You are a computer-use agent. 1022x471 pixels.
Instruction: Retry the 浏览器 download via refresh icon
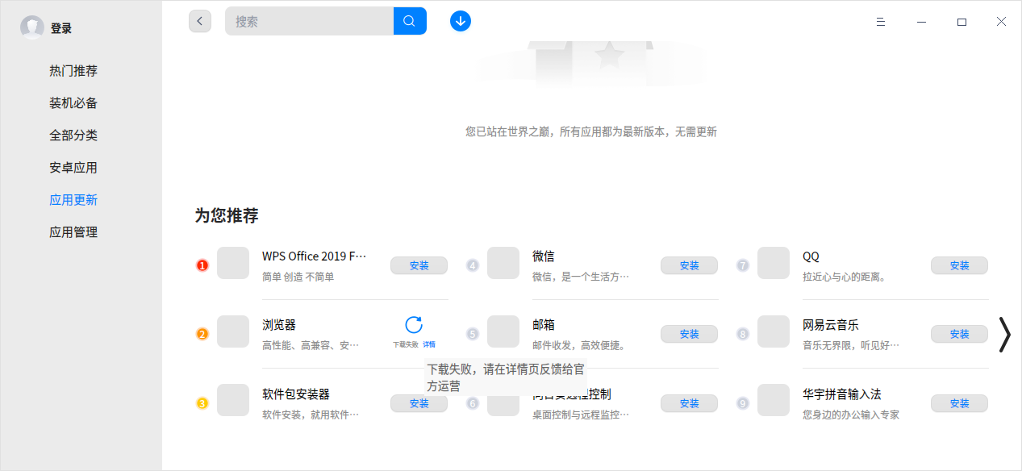[x=414, y=326]
